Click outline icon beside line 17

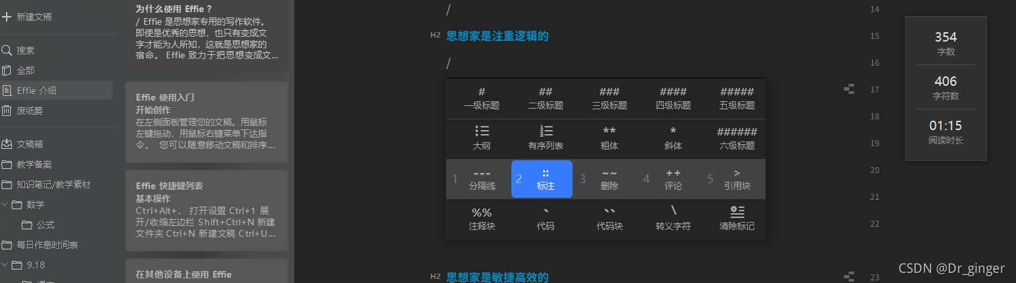[849, 89]
